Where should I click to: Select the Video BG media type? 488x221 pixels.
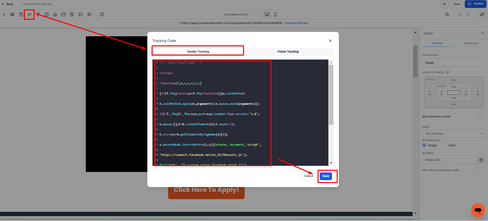445,145
